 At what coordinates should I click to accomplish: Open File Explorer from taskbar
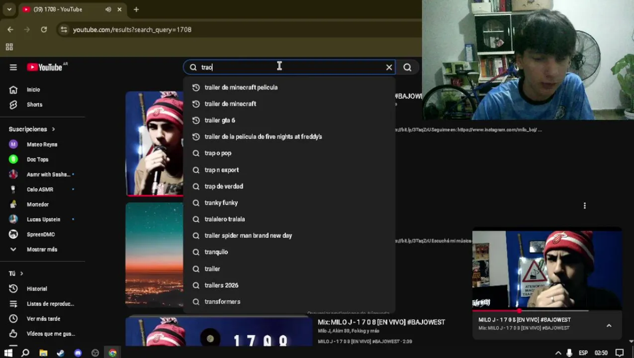pyautogui.click(x=43, y=353)
